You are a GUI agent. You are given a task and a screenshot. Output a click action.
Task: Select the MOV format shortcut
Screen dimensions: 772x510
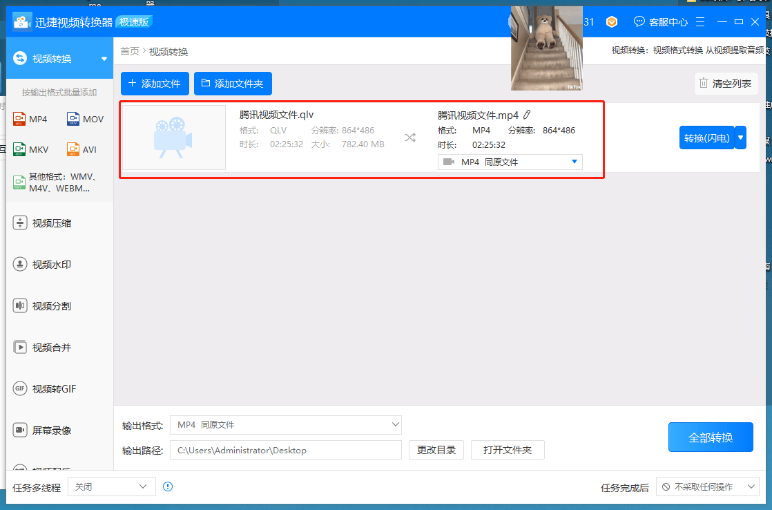coord(84,118)
